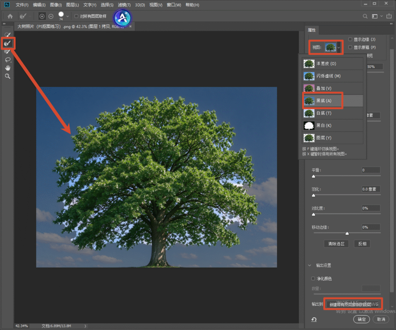Toggle Show Original (P) checkbox
The image size is (396, 330).
tap(350, 47)
